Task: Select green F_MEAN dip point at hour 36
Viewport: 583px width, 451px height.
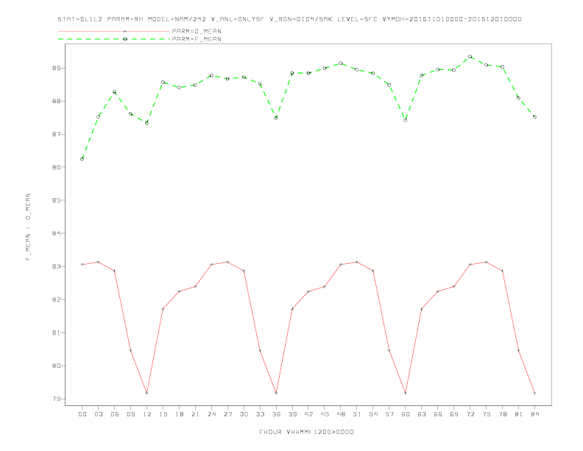Action: click(276, 118)
